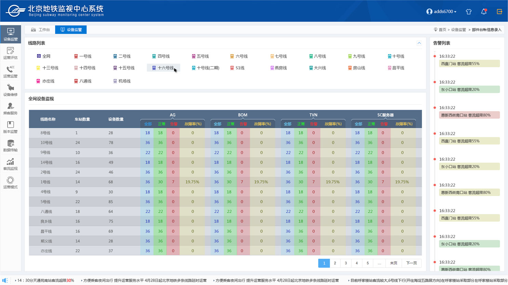Screen dimensions: 508x285
Task: Click 首页 breadcrumb link
Action: [442, 30]
